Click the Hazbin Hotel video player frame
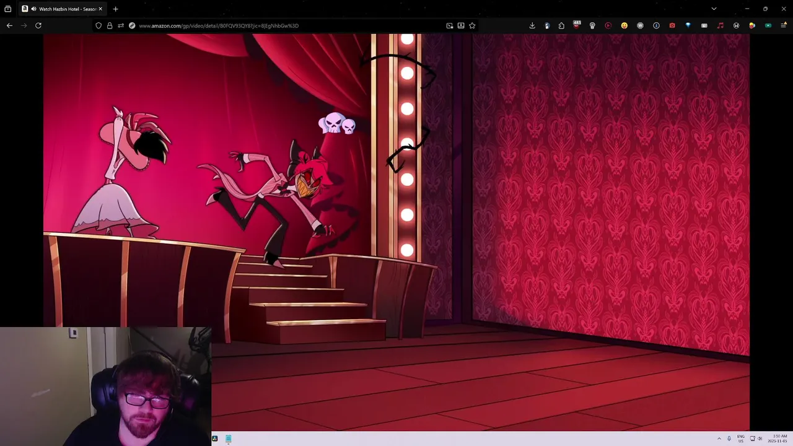The height and width of the screenshot is (446, 793). click(x=396, y=232)
